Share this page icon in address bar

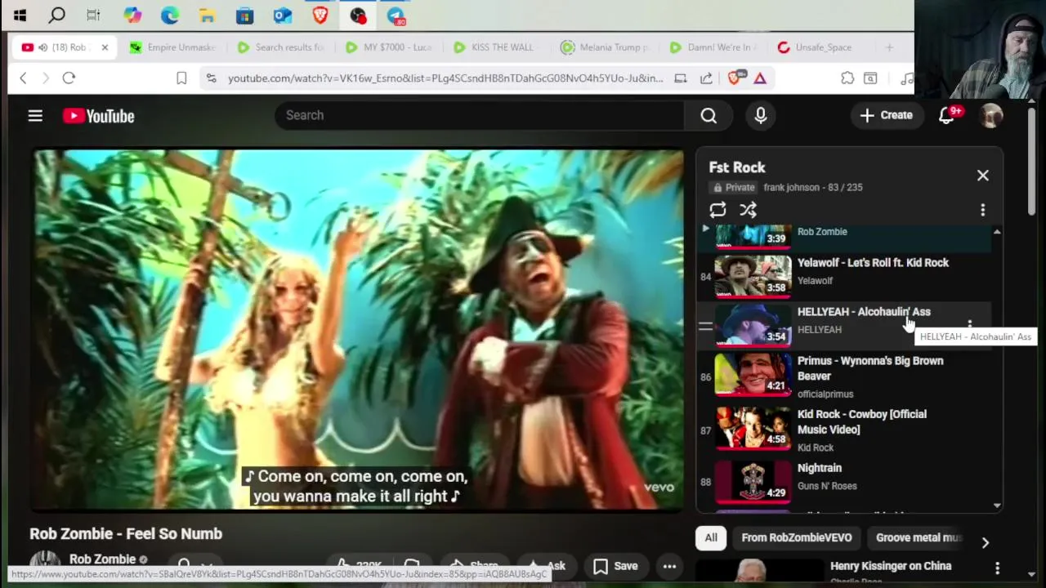coord(706,78)
